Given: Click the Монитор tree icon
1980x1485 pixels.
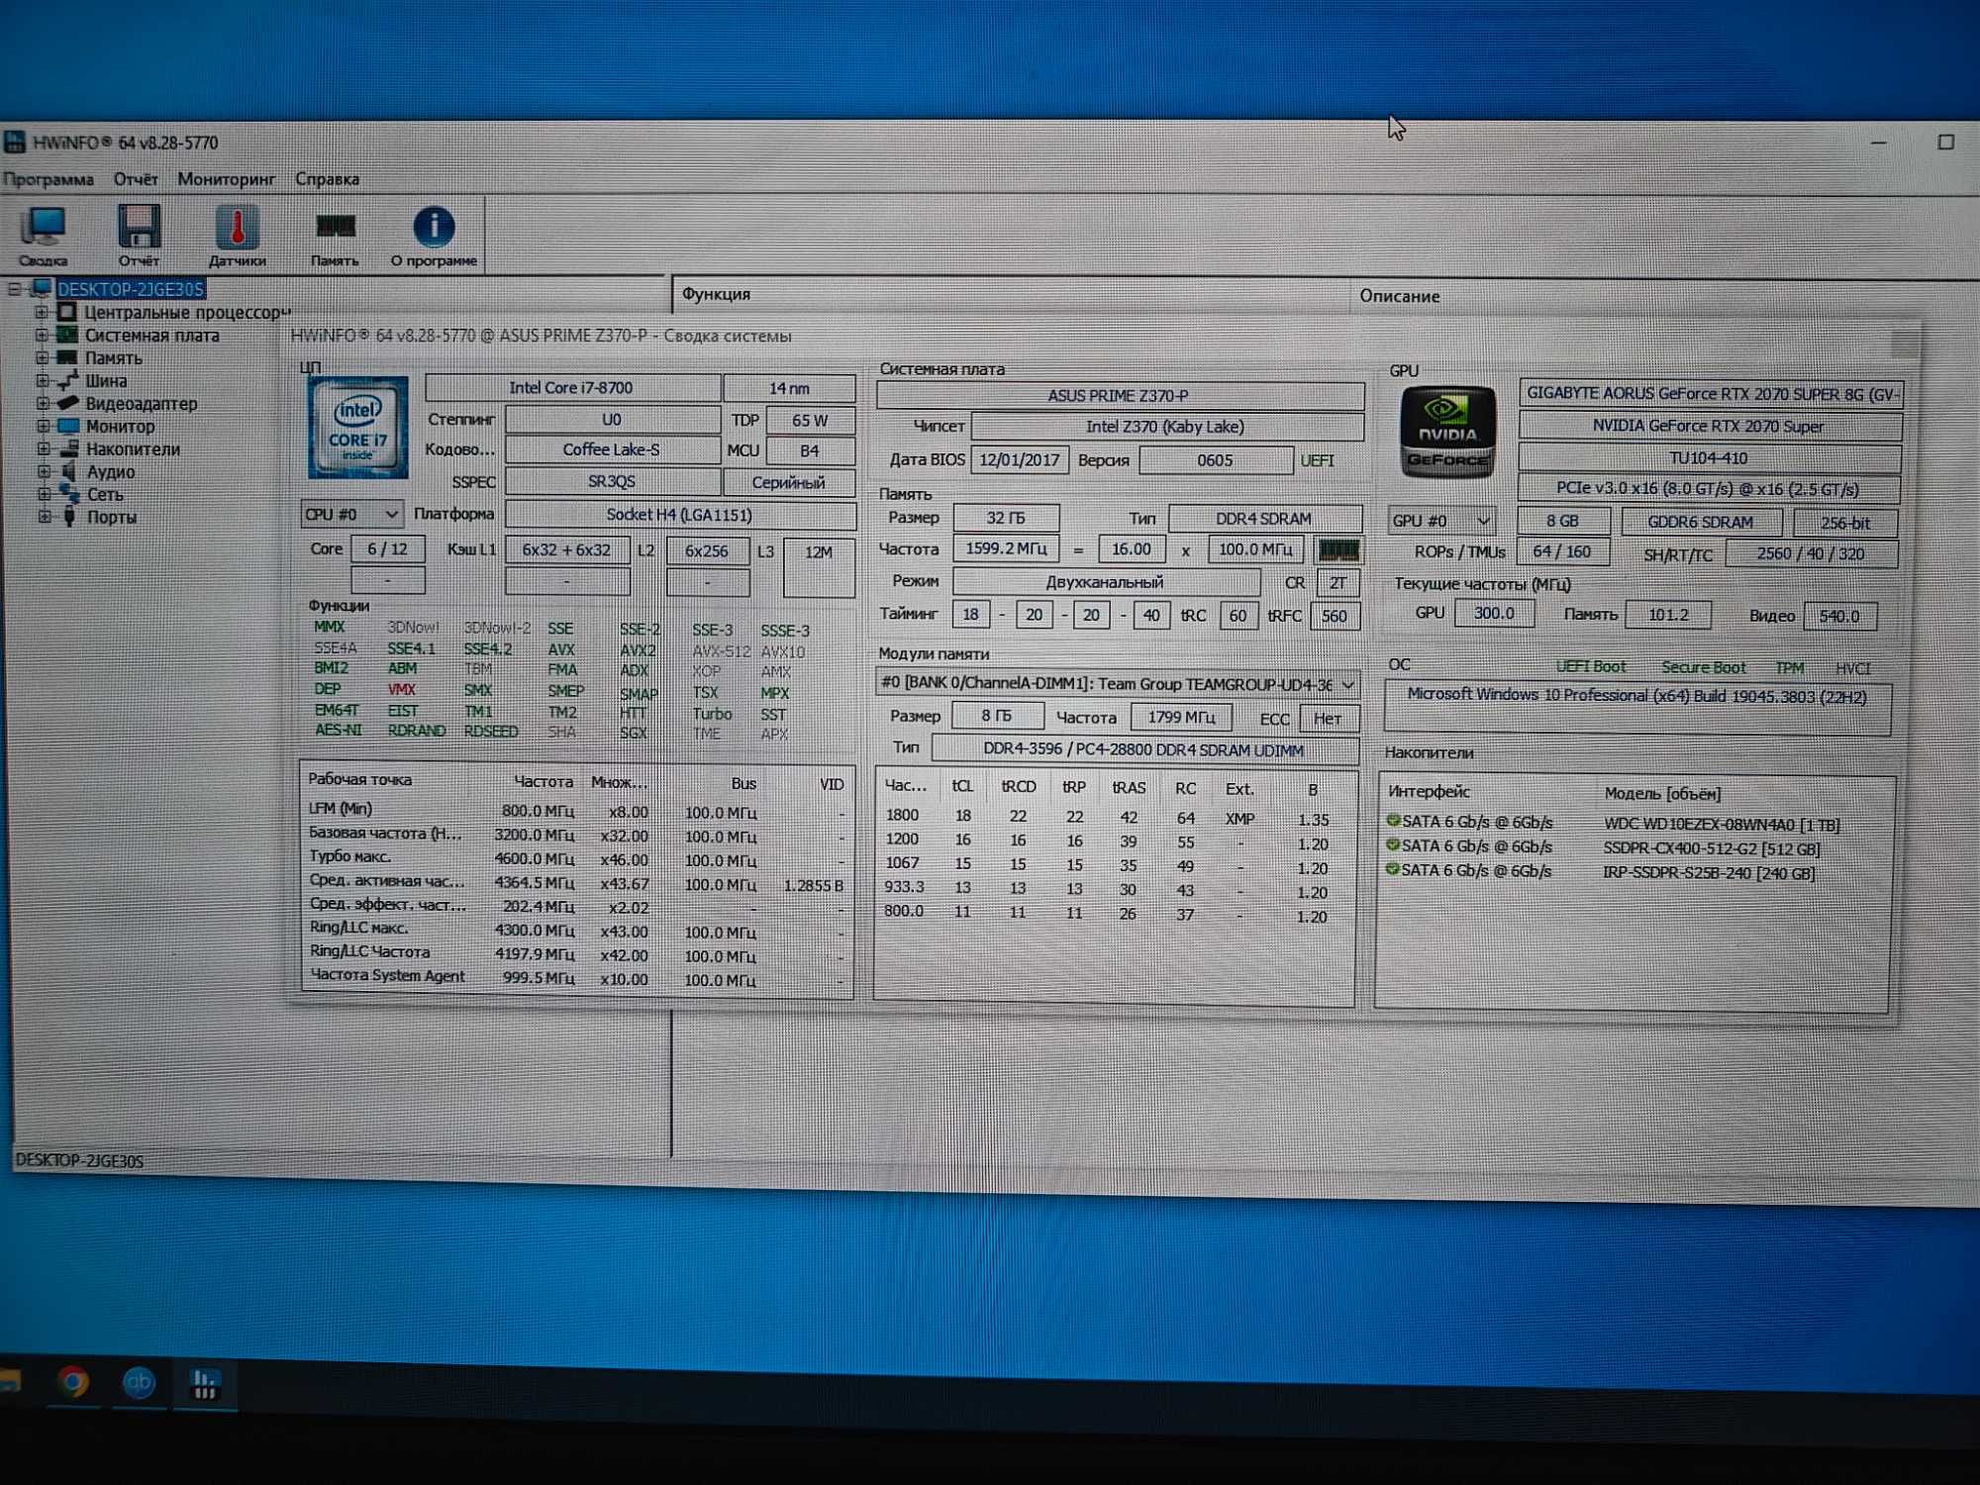Looking at the screenshot, I should click(x=67, y=426).
